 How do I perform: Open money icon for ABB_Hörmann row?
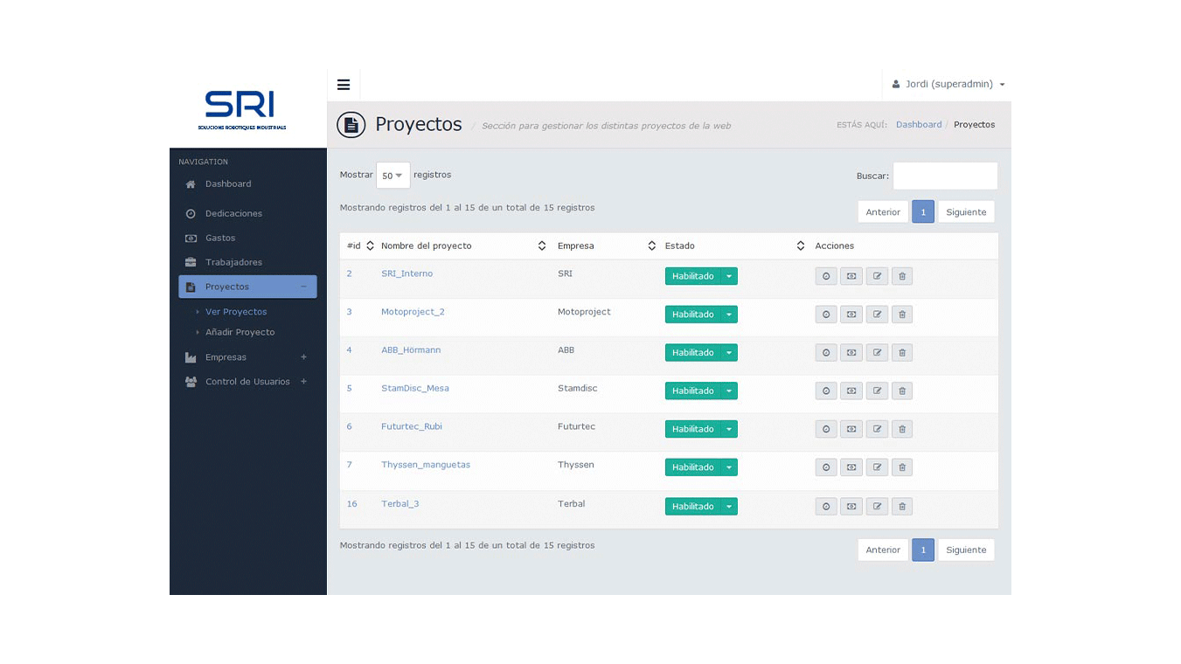coord(851,353)
